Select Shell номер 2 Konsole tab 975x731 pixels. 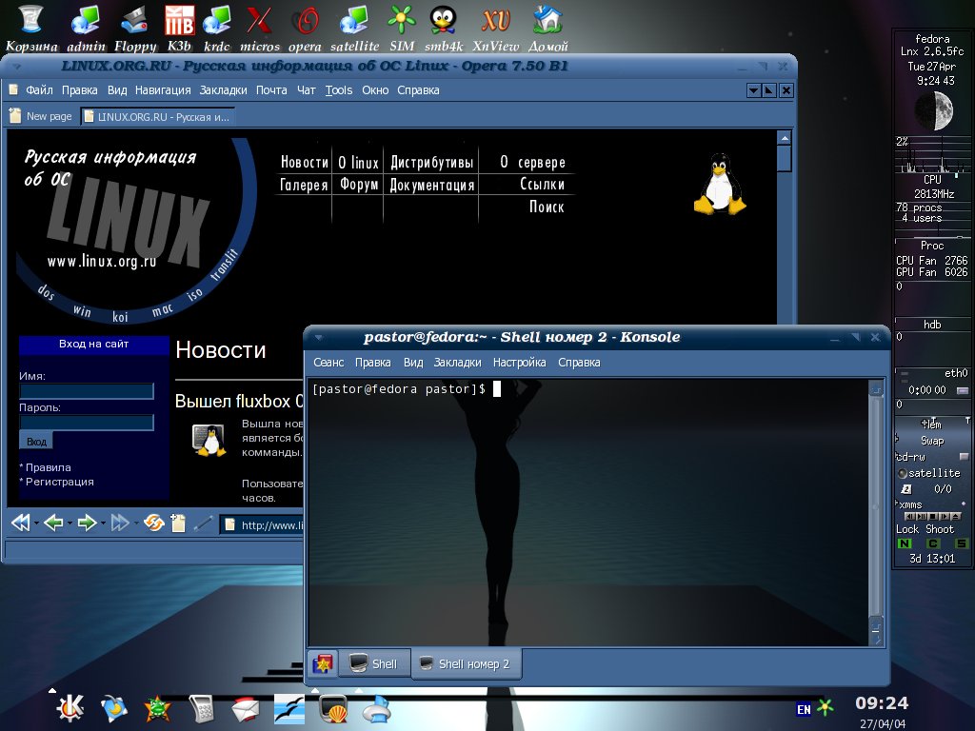(x=467, y=663)
